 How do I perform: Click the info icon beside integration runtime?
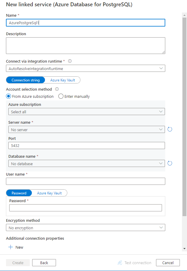pyautogui.click(x=70, y=61)
